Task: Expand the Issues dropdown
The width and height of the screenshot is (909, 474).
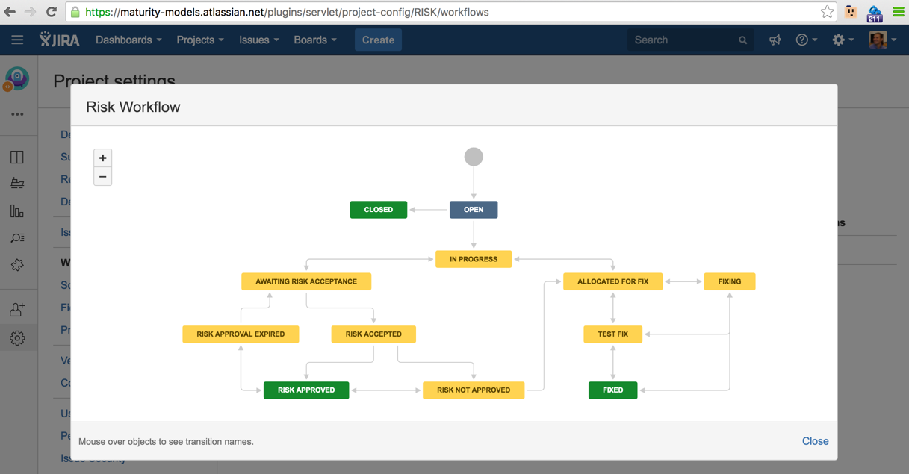Action: 258,40
